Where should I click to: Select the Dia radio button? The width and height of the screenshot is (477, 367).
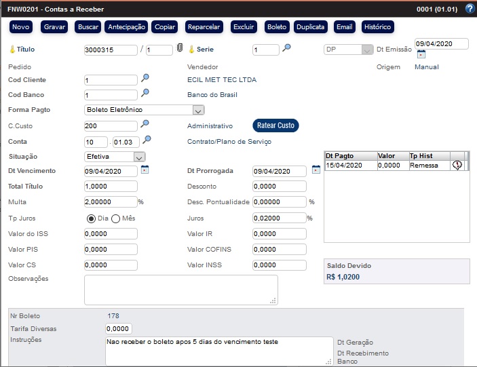(x=90, y=218)
